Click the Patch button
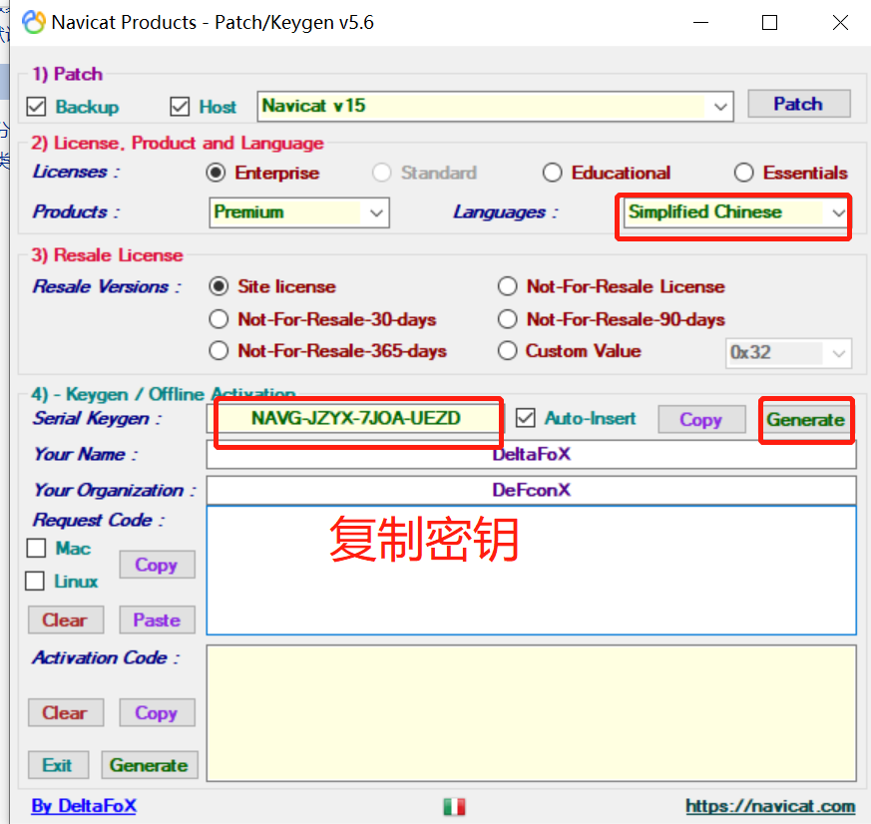Screen dimensions: 871x824 click(799, 104)
